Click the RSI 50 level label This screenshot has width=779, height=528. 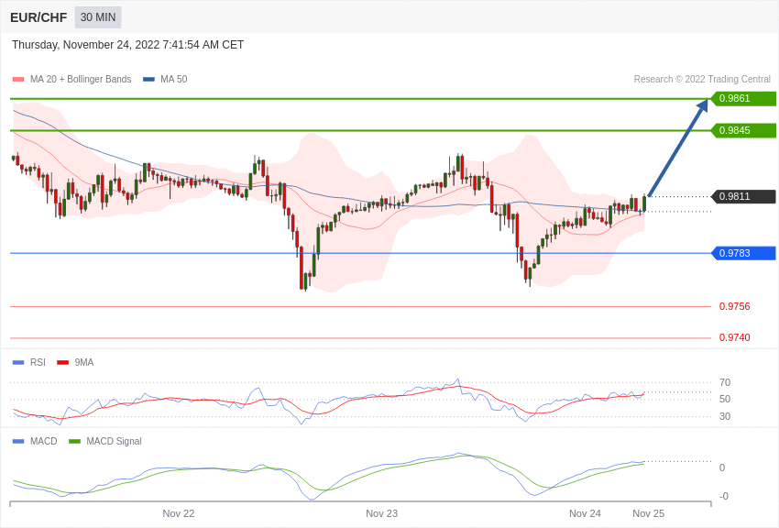[725, 399]
